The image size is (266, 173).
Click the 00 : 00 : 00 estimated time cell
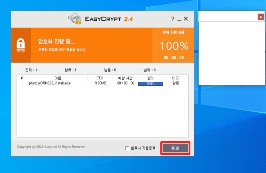coord(126,83)
